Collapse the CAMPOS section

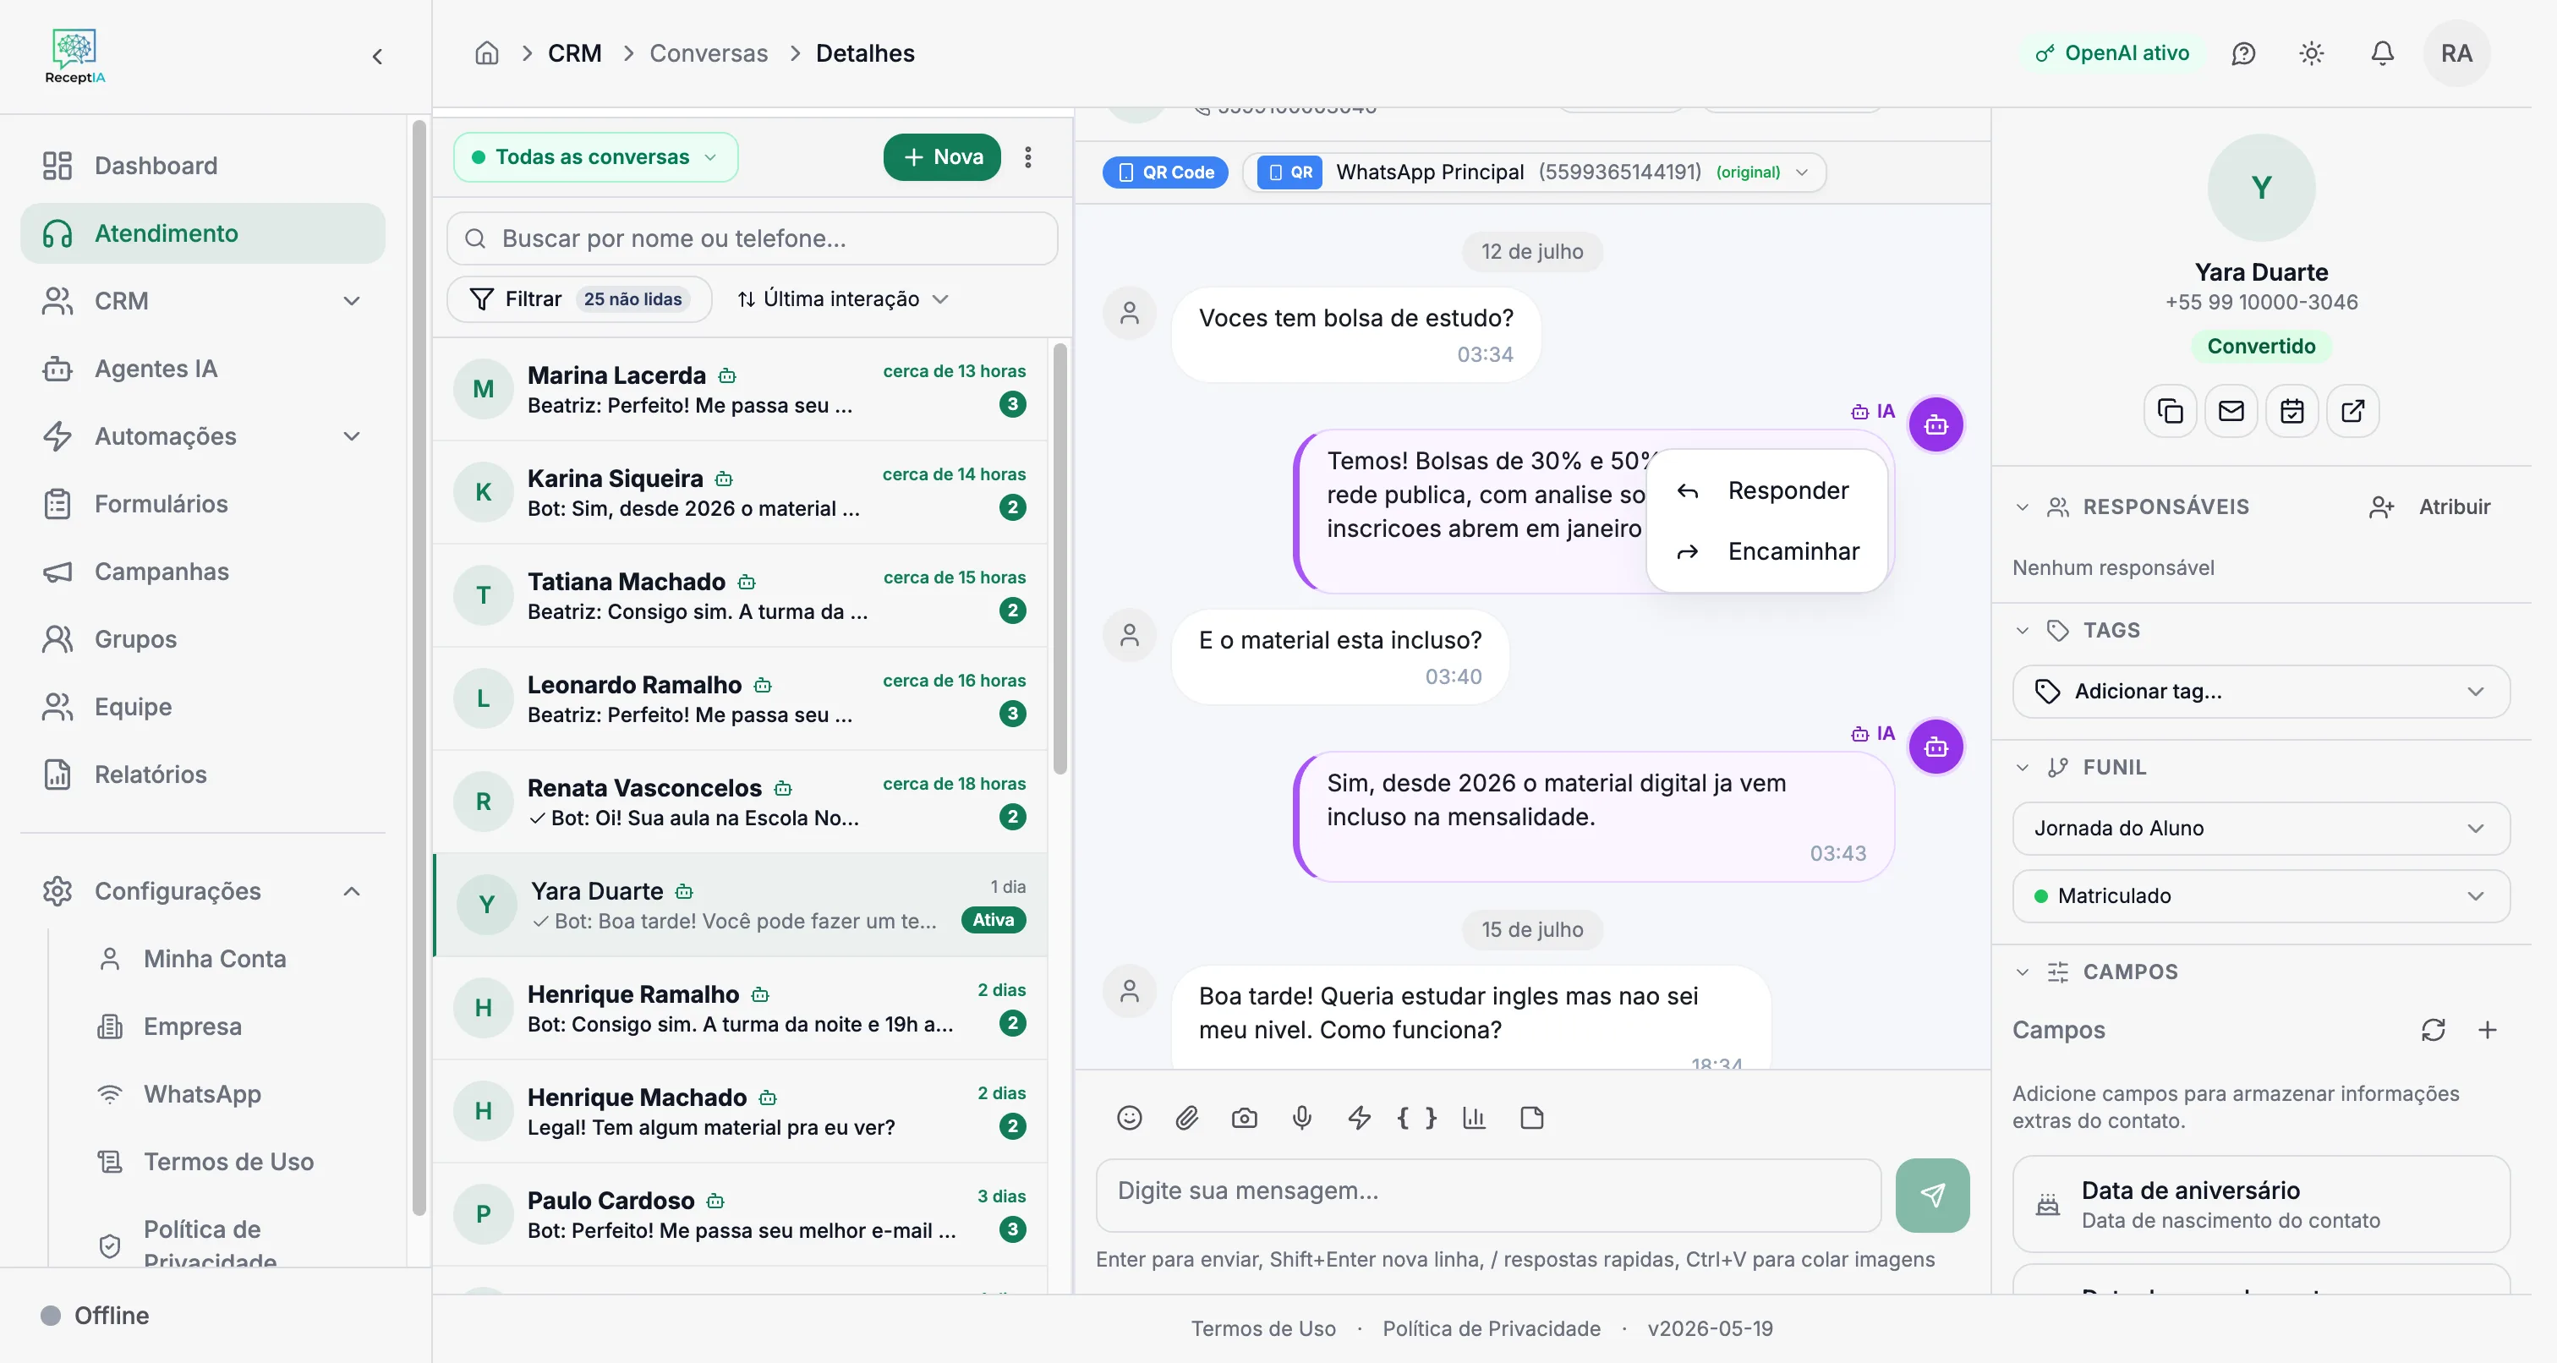[x=2022, y=972]
